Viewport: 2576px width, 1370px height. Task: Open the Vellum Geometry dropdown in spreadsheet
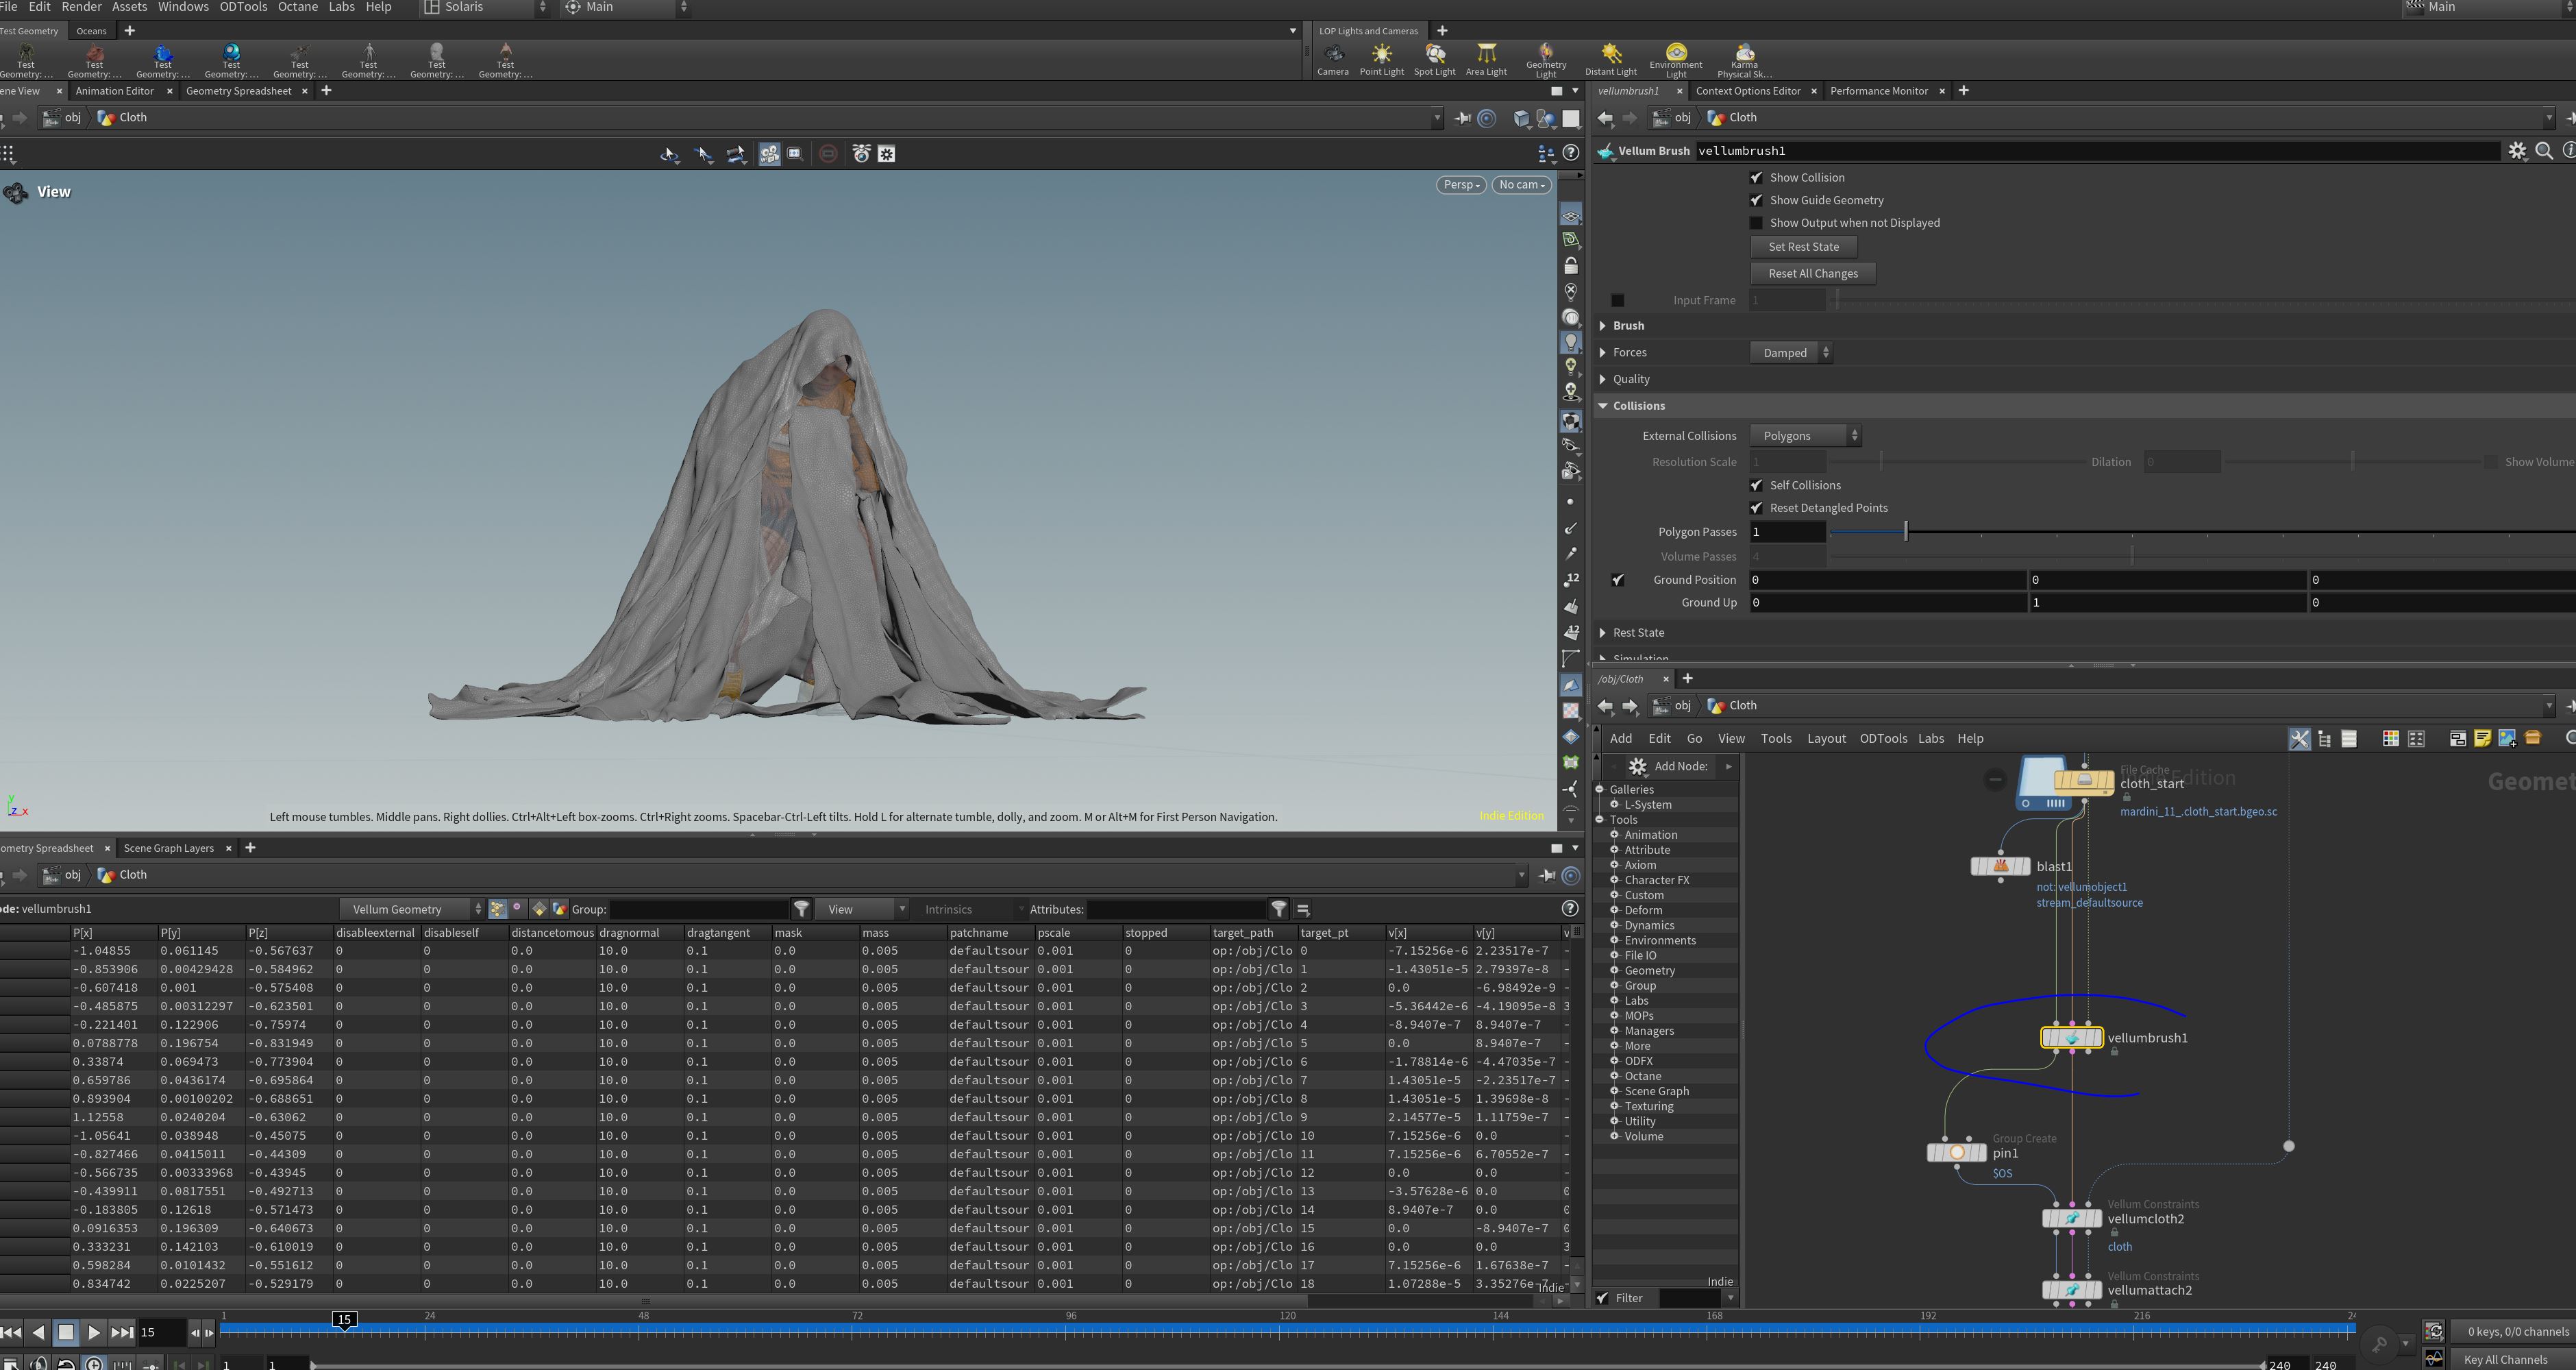(412, 909)
